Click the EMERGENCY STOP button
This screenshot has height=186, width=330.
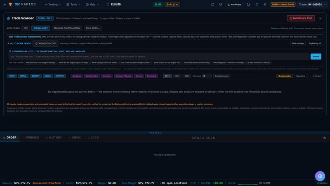301,18
